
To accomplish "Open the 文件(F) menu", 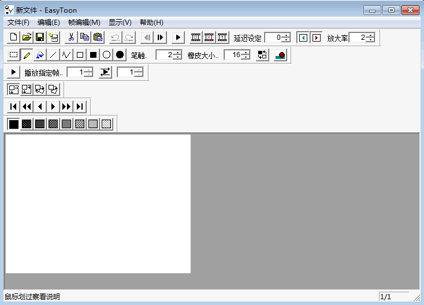I will [18, 23].
